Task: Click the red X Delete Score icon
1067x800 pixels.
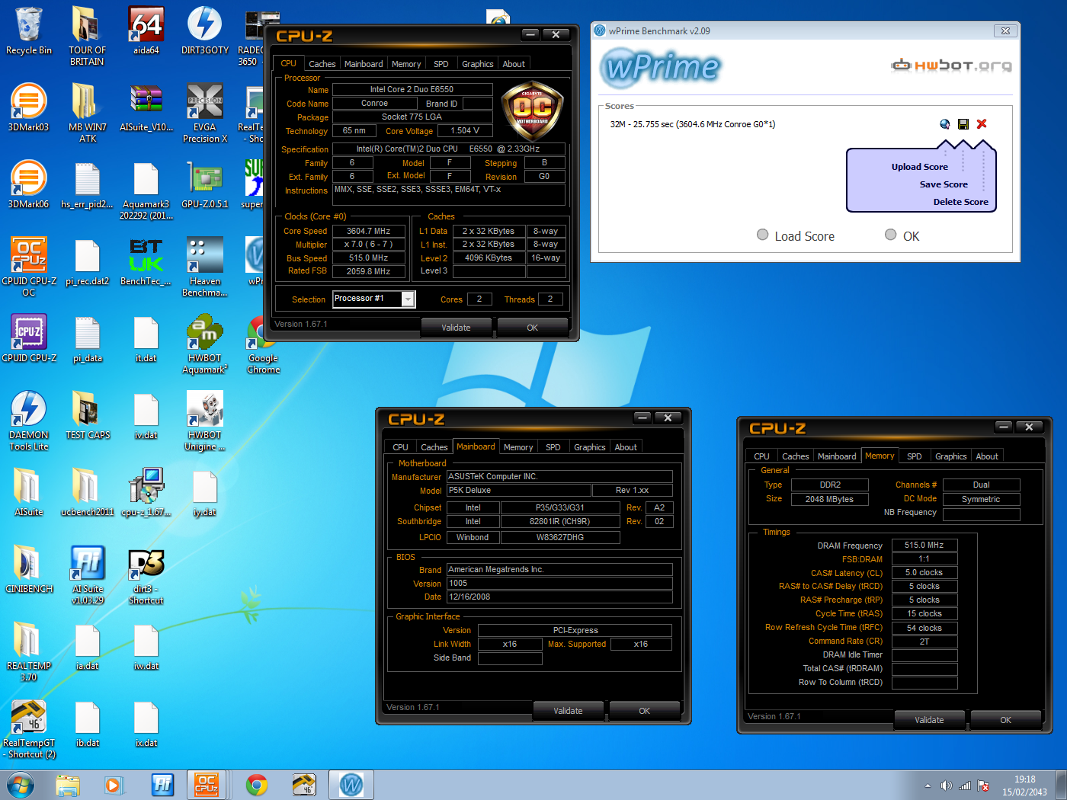Action: coord(982,124)
